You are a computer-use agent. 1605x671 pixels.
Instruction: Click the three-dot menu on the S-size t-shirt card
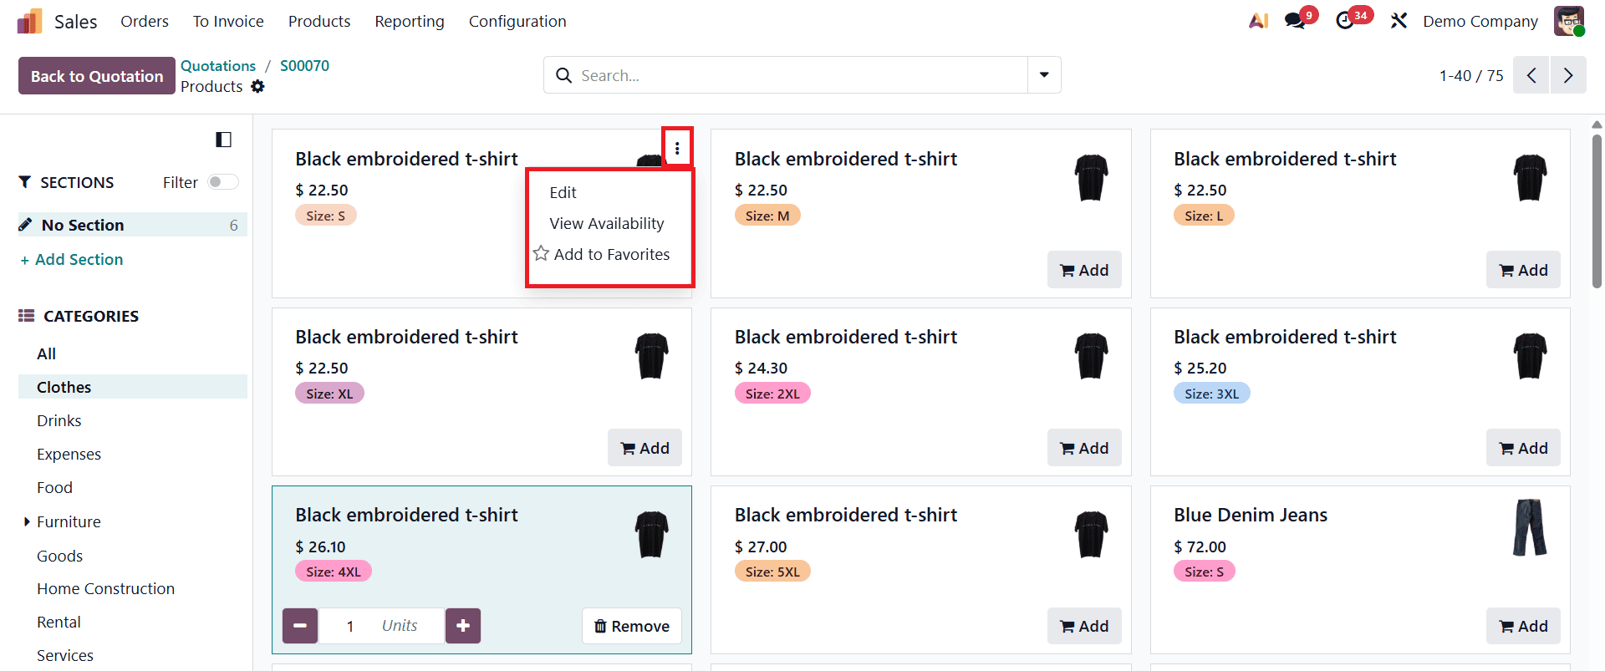coord(677,148)
